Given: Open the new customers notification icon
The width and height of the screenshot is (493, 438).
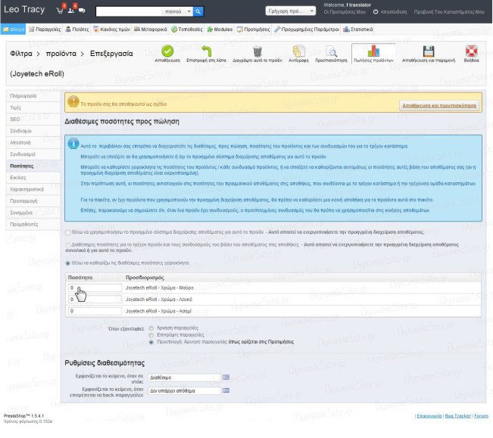Looking at the screenshot, I should [71, 11].
